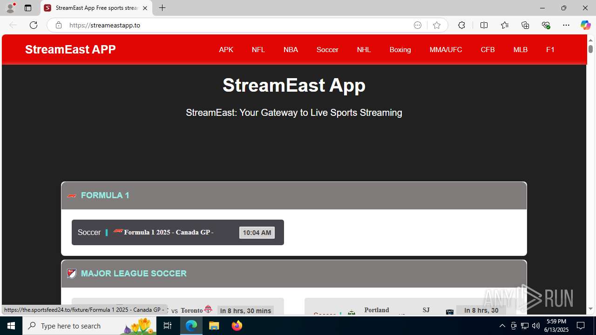Open the Soccer menu item
This screenshot has width=596, height=335.
pos(327,50)
